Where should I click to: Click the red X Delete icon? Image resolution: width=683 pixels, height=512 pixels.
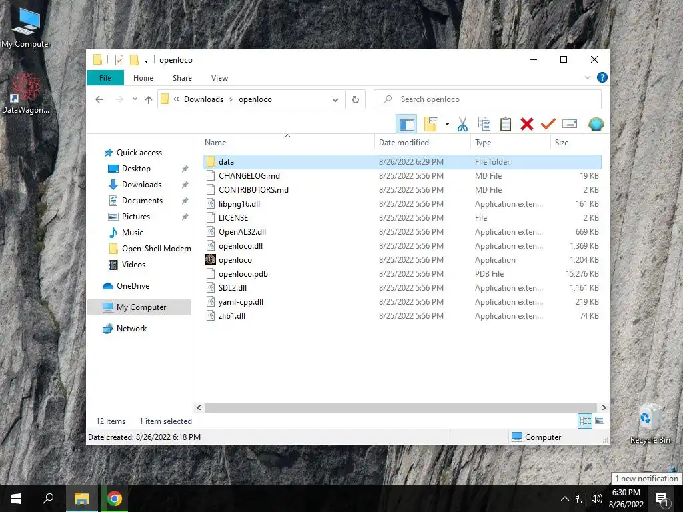527,125
